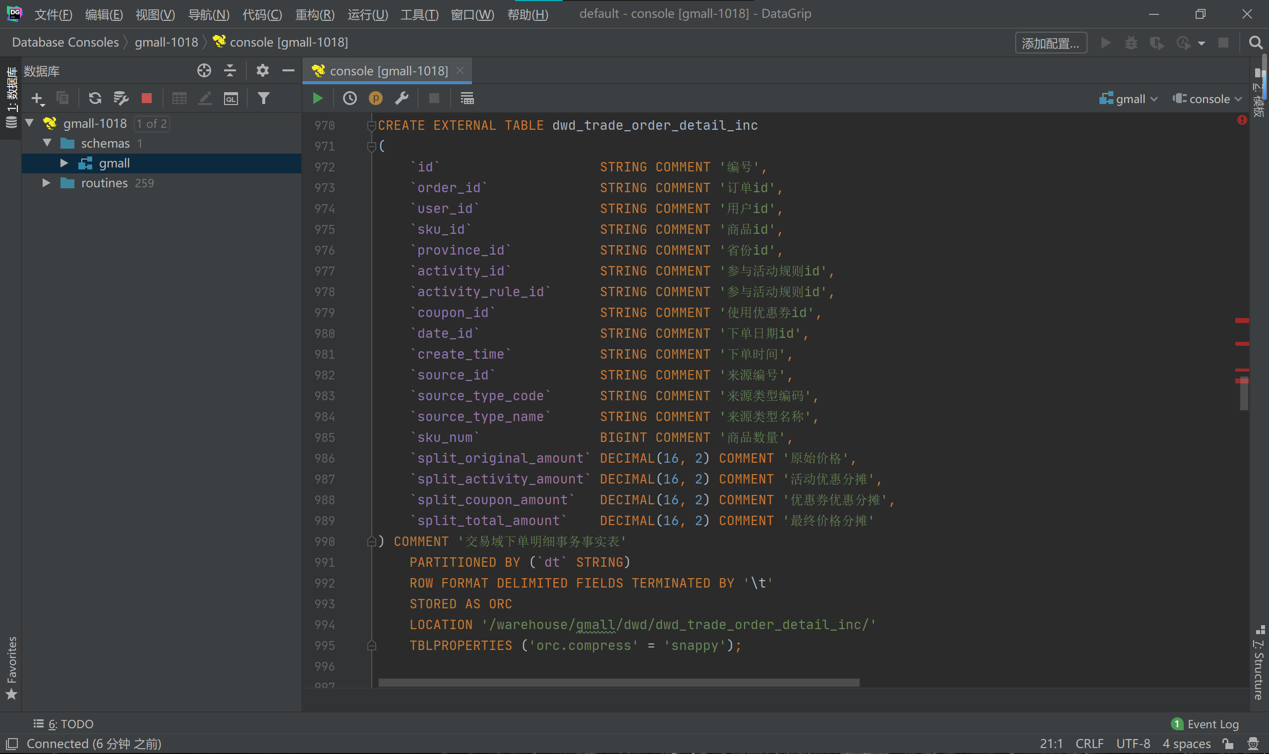The width and height of the screenshot is (1269, 754).
Task: Expand the routines folder
Action: coord(46,183)
